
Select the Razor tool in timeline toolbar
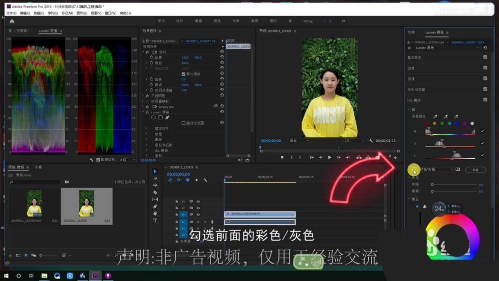(155, 192)
